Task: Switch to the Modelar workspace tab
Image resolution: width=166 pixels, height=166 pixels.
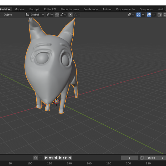Action: tap(20, 9)
